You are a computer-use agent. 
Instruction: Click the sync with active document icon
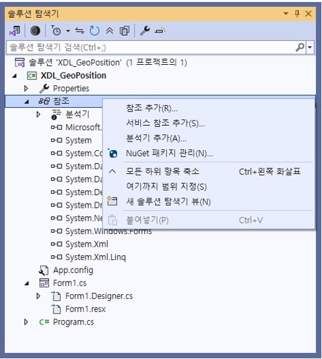click(x=79, y=30)
